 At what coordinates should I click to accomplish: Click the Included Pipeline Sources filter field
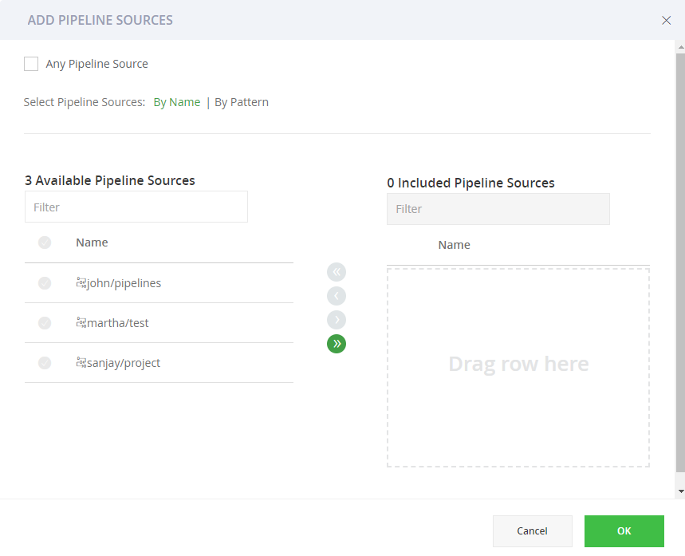click(x=498, y=209)
